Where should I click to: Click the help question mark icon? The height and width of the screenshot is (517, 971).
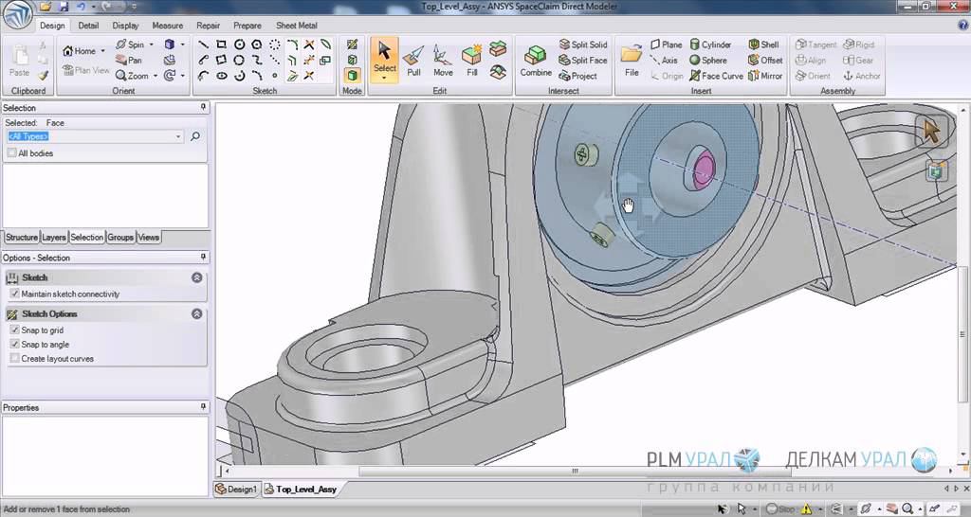coord(963,26)
